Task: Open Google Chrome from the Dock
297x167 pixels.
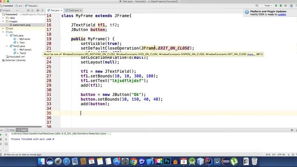Action: click(133, 161)
